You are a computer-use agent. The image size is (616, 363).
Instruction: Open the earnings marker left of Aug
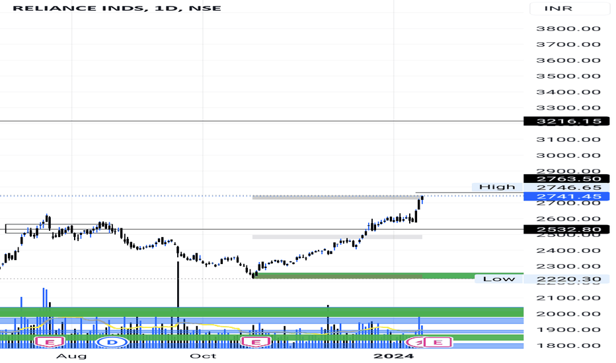(x=50, y=342)
